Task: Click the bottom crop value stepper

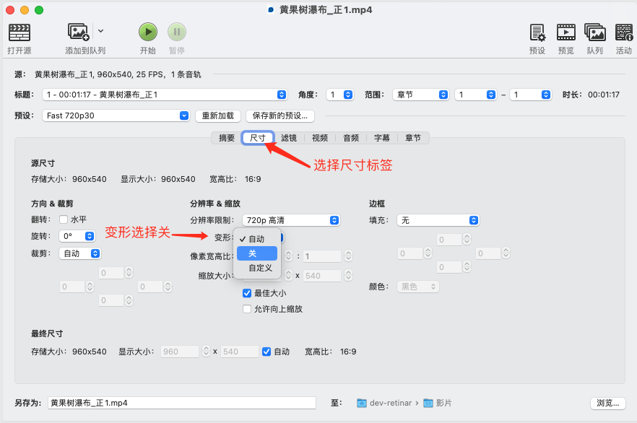Action: click(129, 300)
